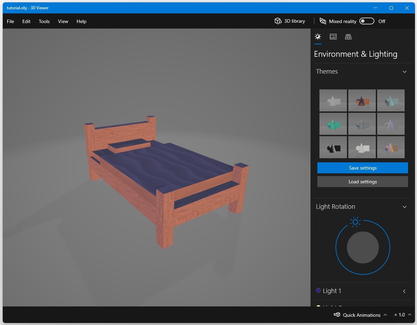The image size is (417, 325).
Task: Collapse the Light Rotation section
Action: pos(404,207)
